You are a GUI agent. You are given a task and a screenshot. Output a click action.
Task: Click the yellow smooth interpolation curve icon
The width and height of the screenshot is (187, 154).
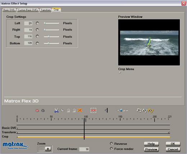151,110
